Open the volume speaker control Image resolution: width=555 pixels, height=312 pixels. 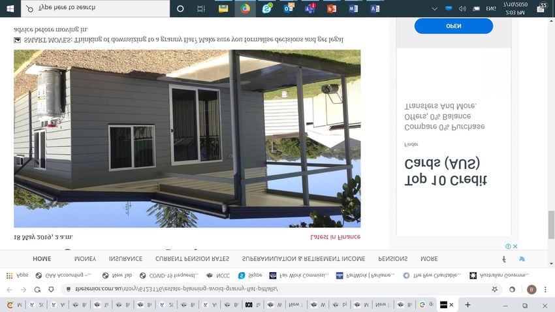coord(462,8)
